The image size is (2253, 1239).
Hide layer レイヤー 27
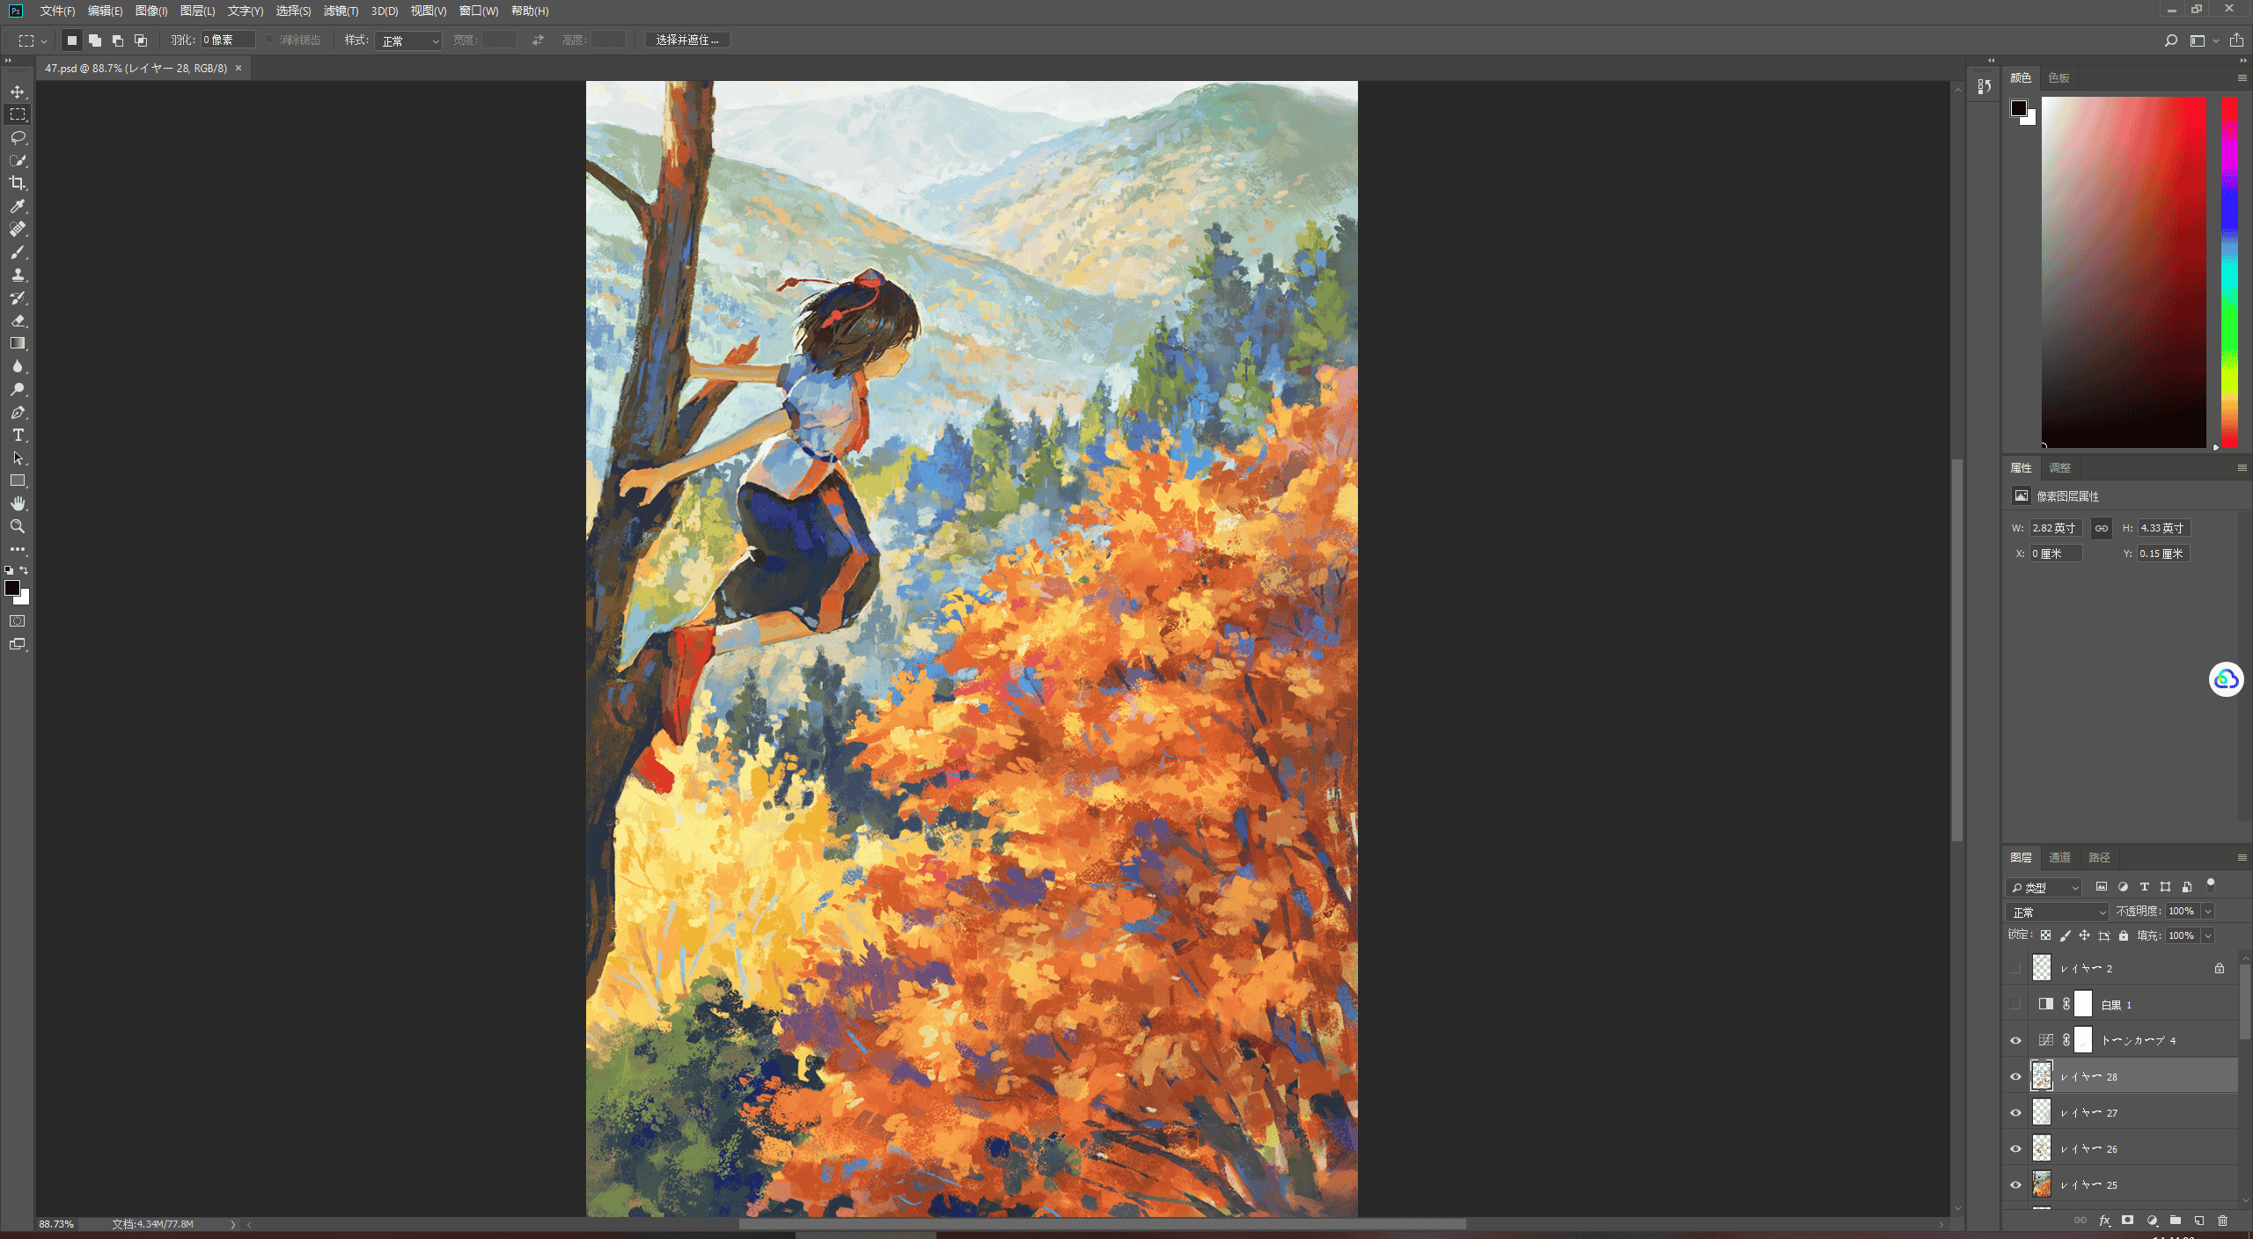point(2015,1112)
